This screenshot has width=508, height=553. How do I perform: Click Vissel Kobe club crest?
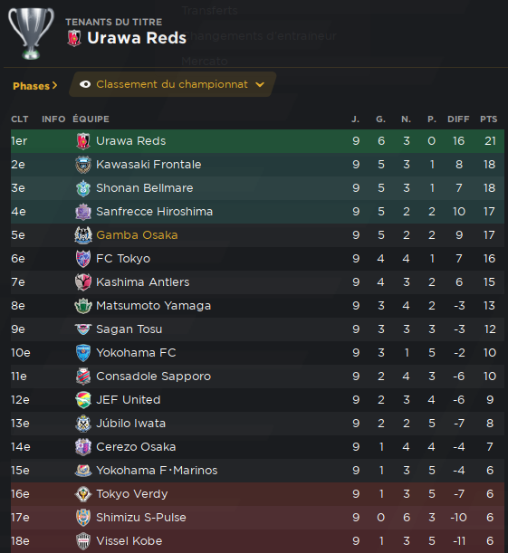(83, 541)
